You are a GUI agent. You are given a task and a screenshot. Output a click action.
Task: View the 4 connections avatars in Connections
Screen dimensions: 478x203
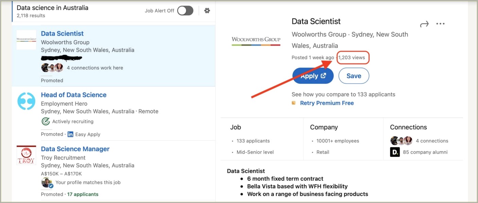point(401,141)
